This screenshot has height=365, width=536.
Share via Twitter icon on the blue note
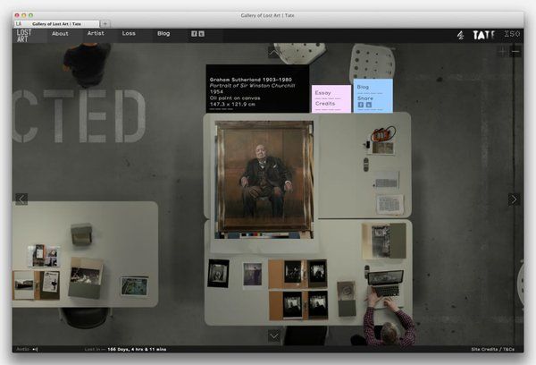pos(370,106)
